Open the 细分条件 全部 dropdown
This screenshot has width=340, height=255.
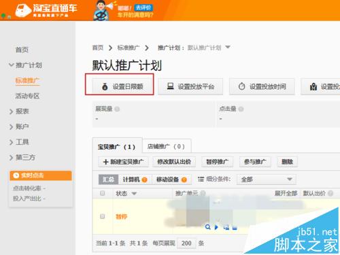click(267, 180)
